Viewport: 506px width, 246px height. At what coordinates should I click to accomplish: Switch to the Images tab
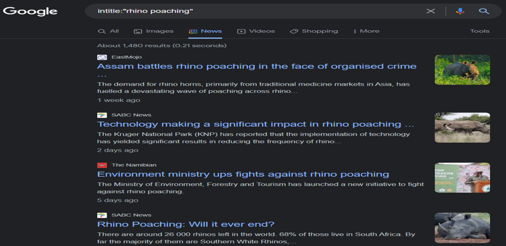point(154,31)
